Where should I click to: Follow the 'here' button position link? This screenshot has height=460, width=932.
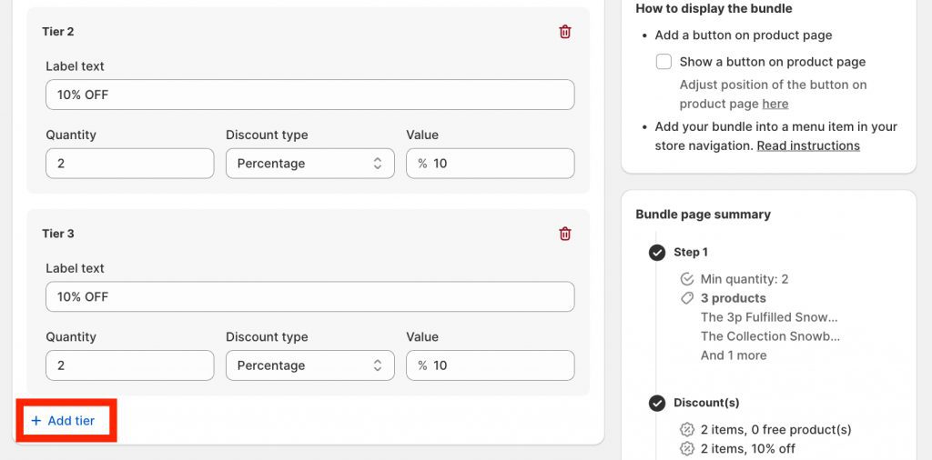(775, 104)
